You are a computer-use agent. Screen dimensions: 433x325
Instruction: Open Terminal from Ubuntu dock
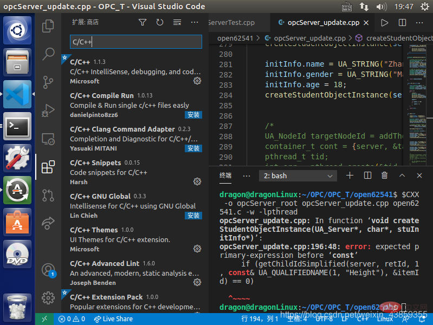(17, 126)
